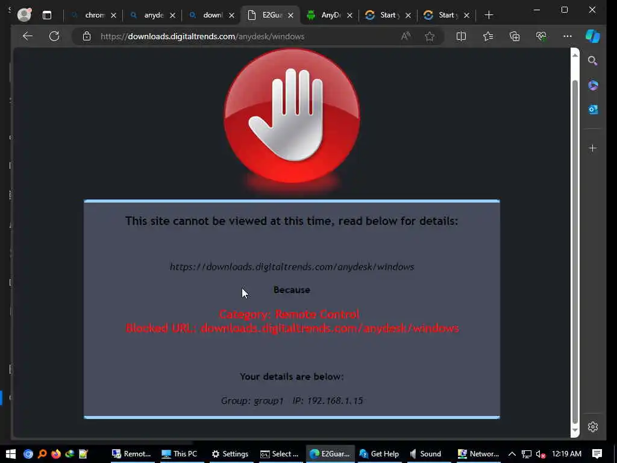Add a new sidebar app
This screenshot has height=463, width=617.
(x=593, y=148)
